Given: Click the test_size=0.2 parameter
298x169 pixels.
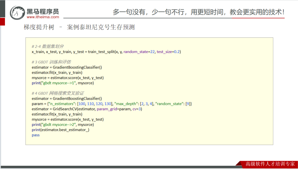Looking at the screenshot, I should click(x=168, y=52).
